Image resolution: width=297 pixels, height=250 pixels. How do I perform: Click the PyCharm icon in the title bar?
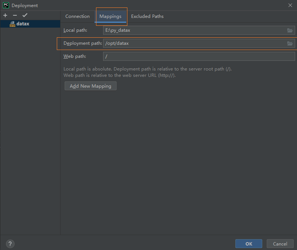pyautogui.click(x=6, y=5)
